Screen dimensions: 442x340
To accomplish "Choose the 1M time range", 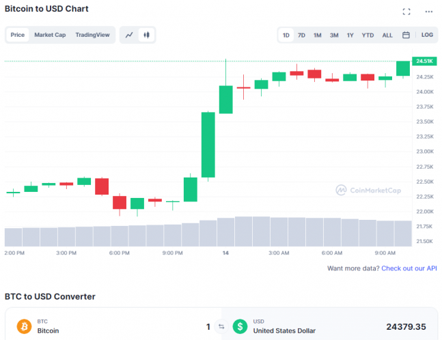I will point(318,35).
